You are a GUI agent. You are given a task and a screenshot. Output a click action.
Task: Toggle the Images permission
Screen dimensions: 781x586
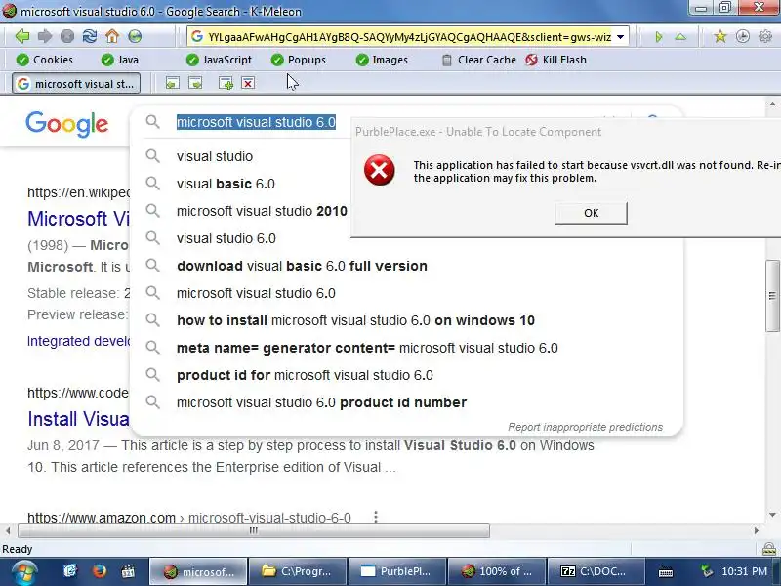click(x=382, y=60)
